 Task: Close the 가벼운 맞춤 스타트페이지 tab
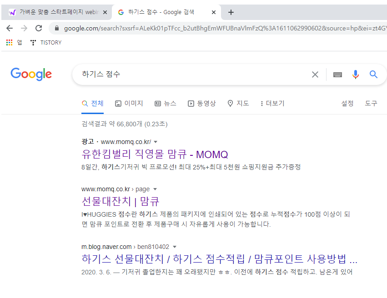(x=105, y=12)
